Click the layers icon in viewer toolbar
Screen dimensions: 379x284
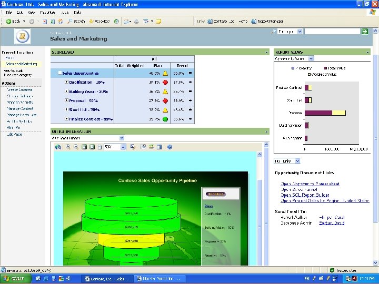pyautogui.click(x=151, y=147)
